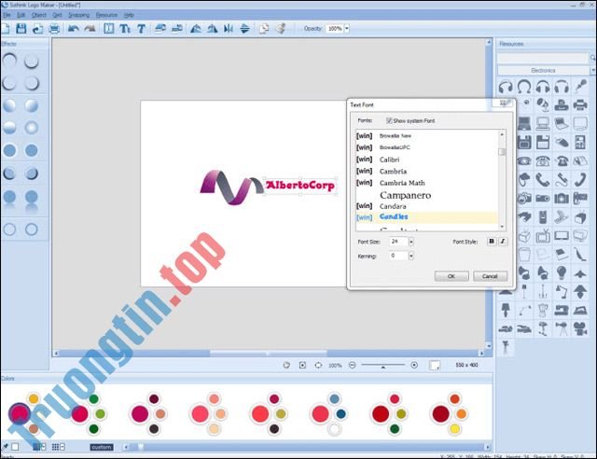Click Cancel in Text Font dialog
Viewport: 597px width, 459px height.
pyautogui.click(x=490, y=276)
